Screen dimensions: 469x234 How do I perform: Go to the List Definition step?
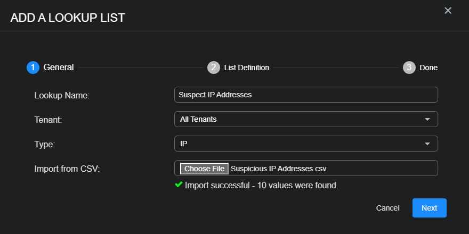click(246, 68)
